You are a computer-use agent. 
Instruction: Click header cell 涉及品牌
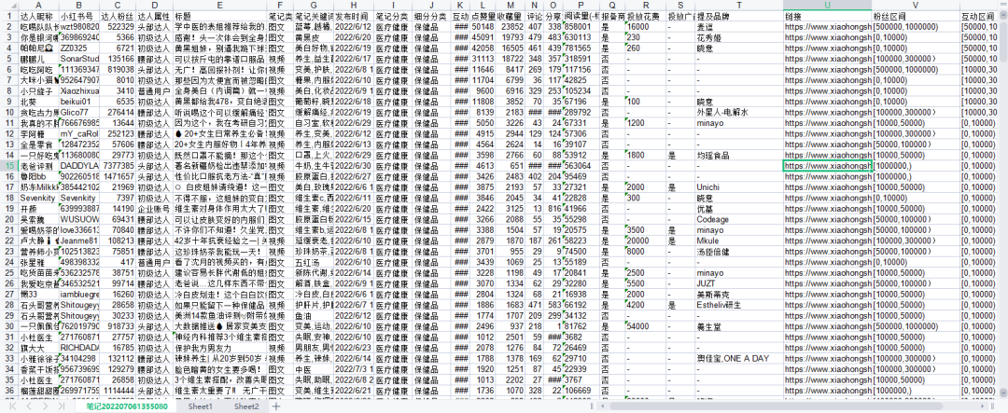(x=738, y=15)
